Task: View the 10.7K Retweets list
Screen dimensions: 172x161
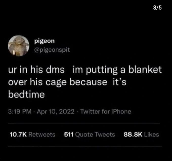Action: coord(32,134)
